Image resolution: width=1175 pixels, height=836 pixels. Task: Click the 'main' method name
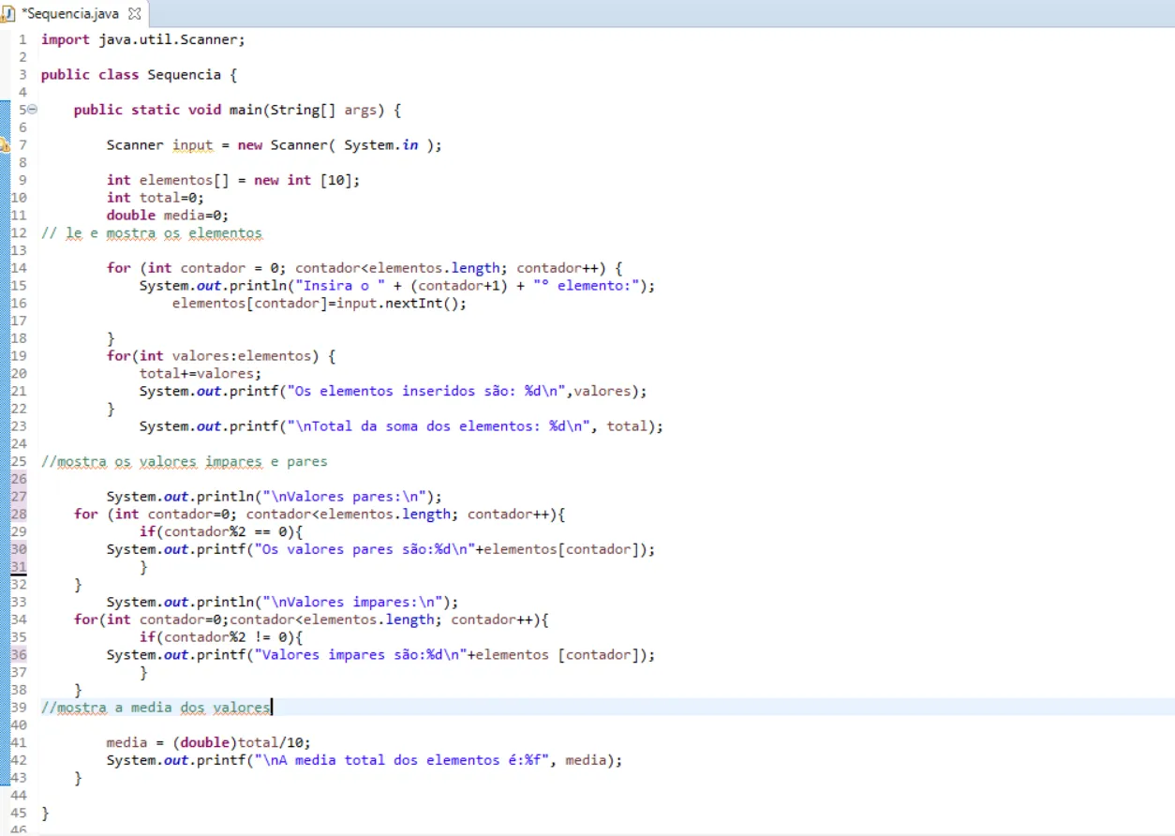point(245,110)
